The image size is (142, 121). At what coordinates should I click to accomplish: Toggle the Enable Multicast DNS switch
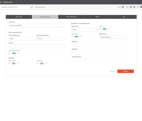(x=14, y=53)
